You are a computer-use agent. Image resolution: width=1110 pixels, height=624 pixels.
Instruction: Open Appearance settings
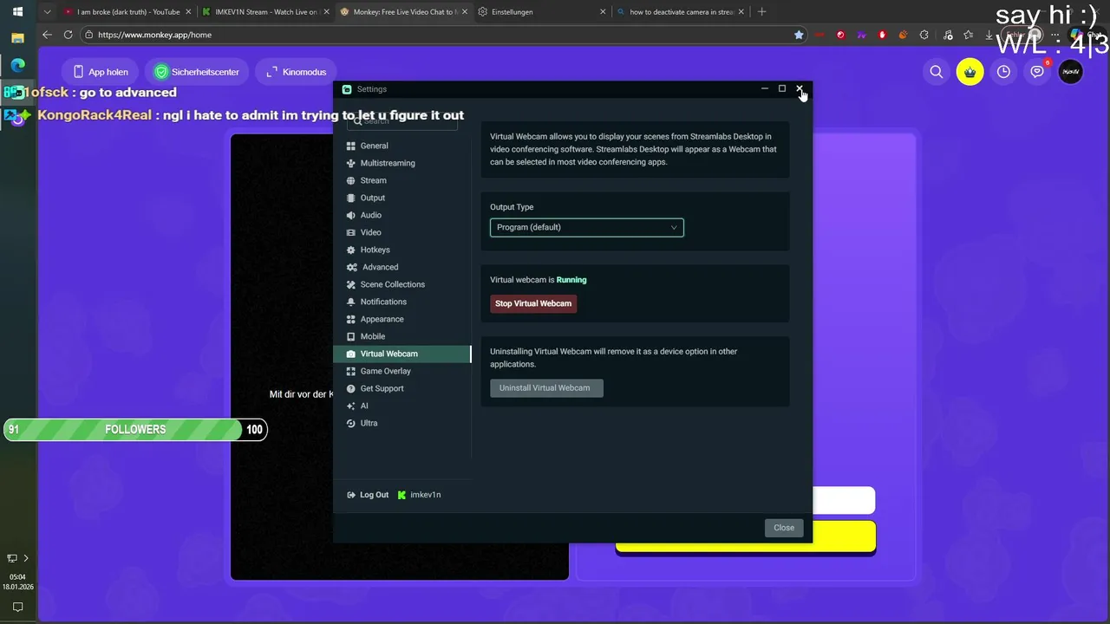(x=402, y=319)
